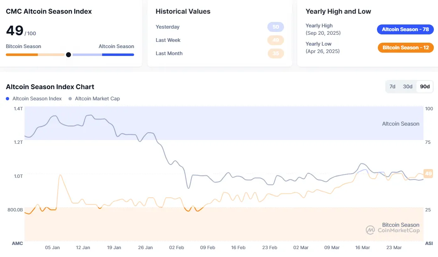This screenshot has height=257, width=438.
Task: Click the CoinMarketCap watermark logo
Action: point(392,230)
